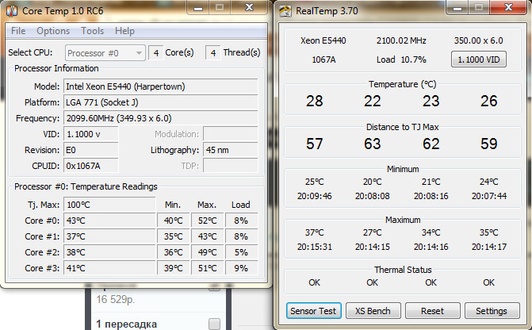Expand the Select CPU dropdown
532x330 pixels.
coord(105,53)
